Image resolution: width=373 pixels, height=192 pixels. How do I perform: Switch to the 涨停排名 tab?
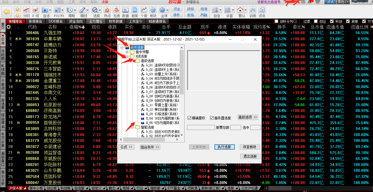pyautogui.click(x=35, y=21)
